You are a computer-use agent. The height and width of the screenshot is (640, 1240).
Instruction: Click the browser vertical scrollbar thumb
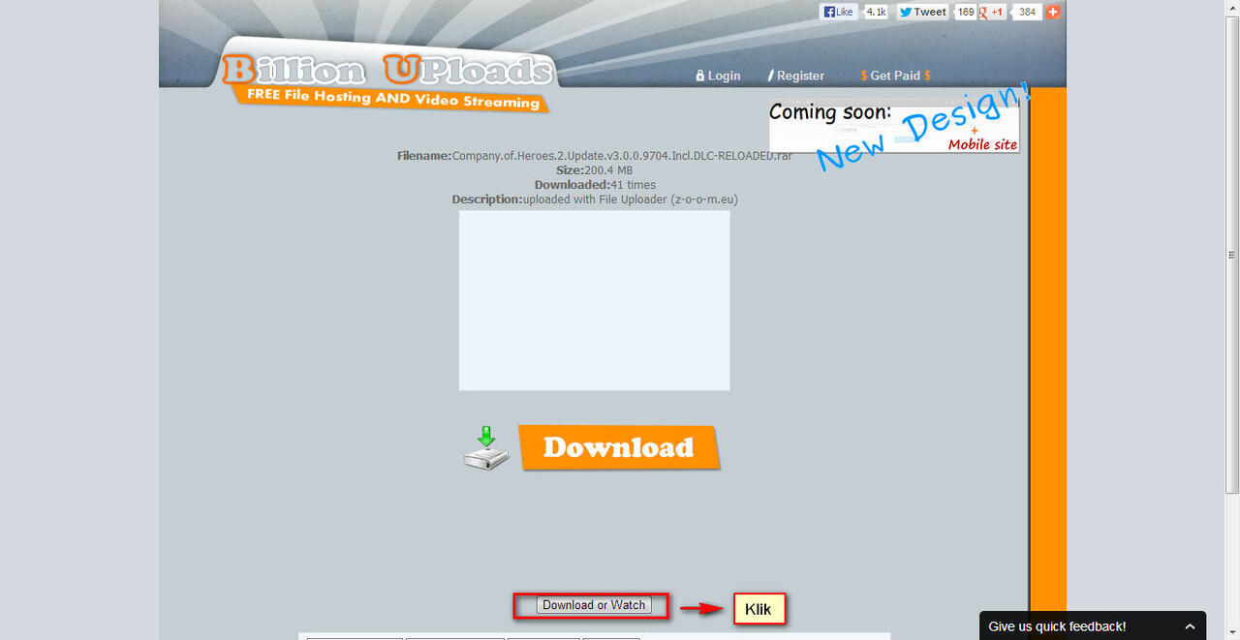1232,254
